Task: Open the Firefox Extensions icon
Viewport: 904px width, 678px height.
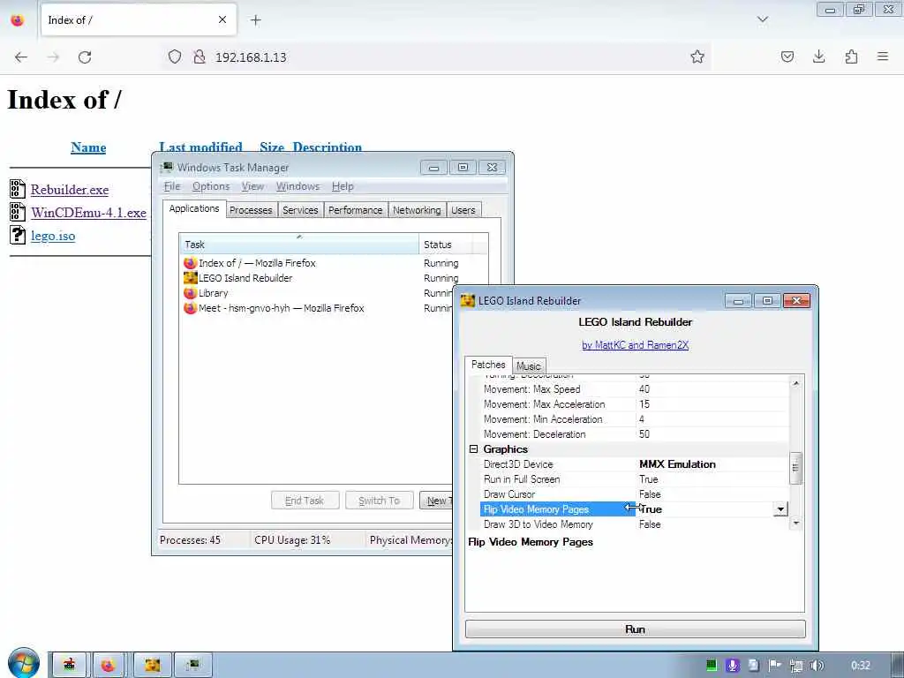Action: (x=851, y=56)
